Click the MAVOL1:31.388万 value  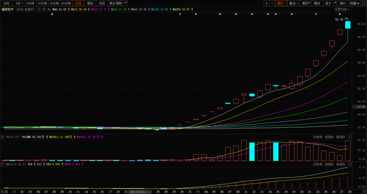(x=61, y=137)
